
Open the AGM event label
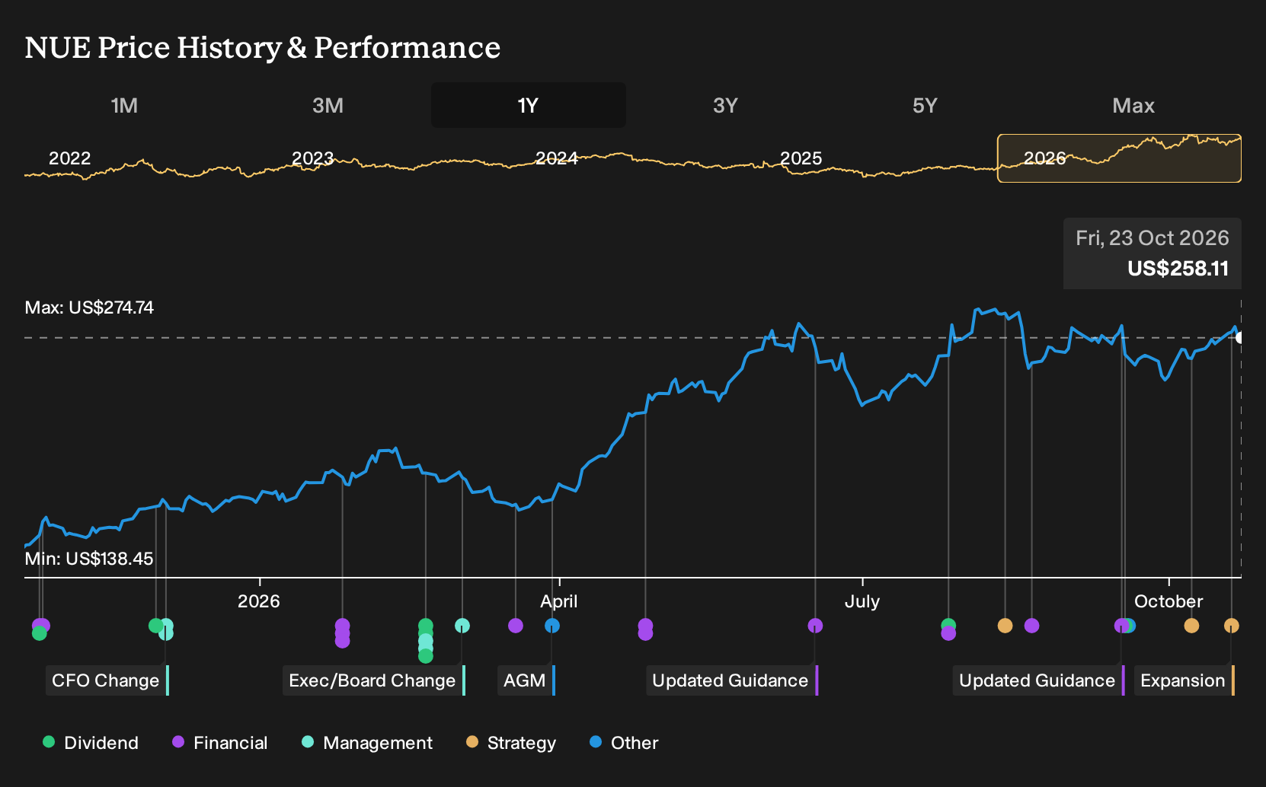click(x=525, y=680)
